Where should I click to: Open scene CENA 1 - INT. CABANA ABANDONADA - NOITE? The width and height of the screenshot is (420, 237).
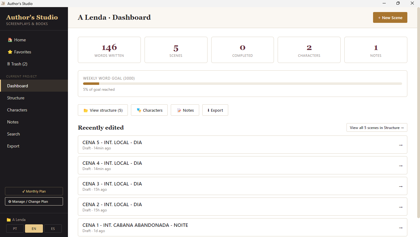(242, 227)
